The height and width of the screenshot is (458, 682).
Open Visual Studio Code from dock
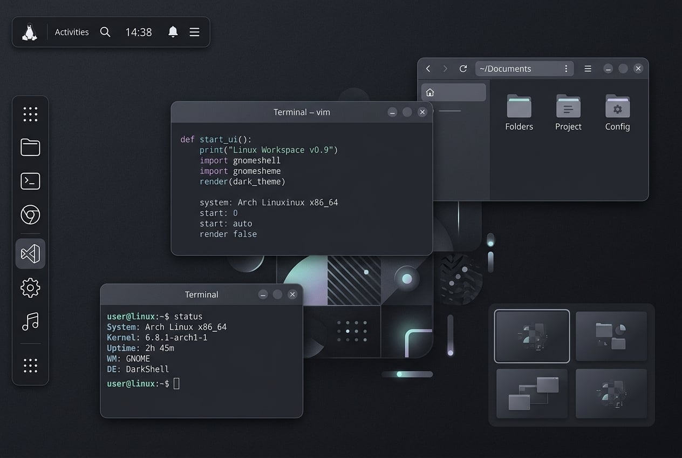tap(30, 253)
